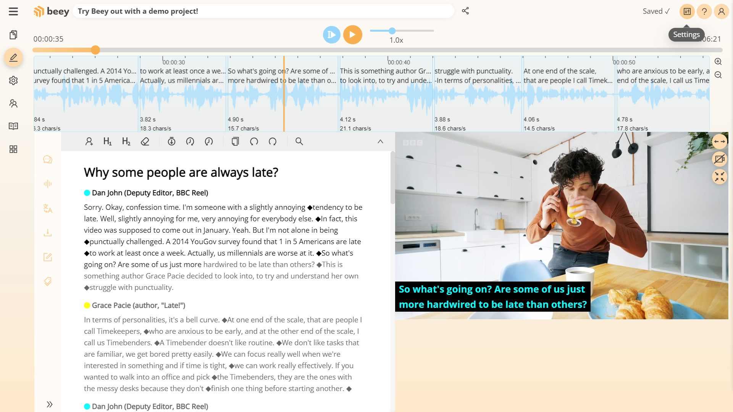Screen dimensions: 733x412
Task: Select the Add Speaker tool in the toolbar
Action: click(89, 141)
